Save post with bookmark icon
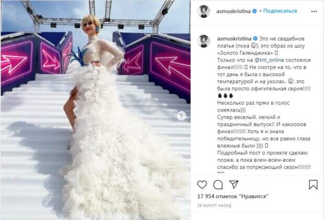This screenshot has width=324, height=220. click(313, 185)
